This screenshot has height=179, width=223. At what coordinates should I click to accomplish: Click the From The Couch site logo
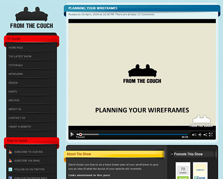pos(32,17)
